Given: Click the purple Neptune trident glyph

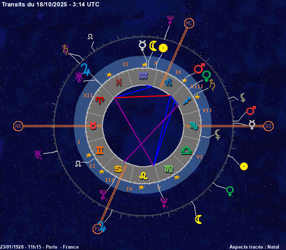Looking at the screenshot, I should (164, 202).
